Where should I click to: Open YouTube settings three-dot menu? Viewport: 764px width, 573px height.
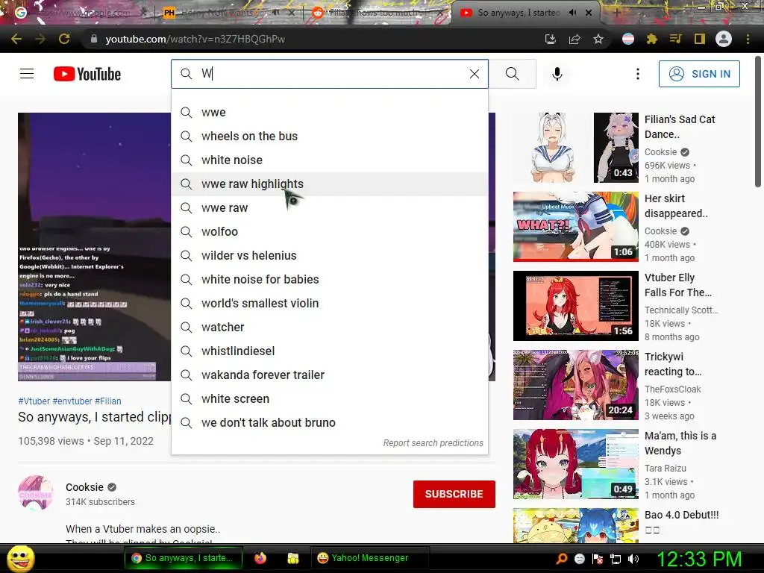pyautogui.click(x=637, y=74)
